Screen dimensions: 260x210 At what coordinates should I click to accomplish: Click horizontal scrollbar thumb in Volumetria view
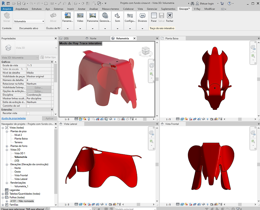145,119
